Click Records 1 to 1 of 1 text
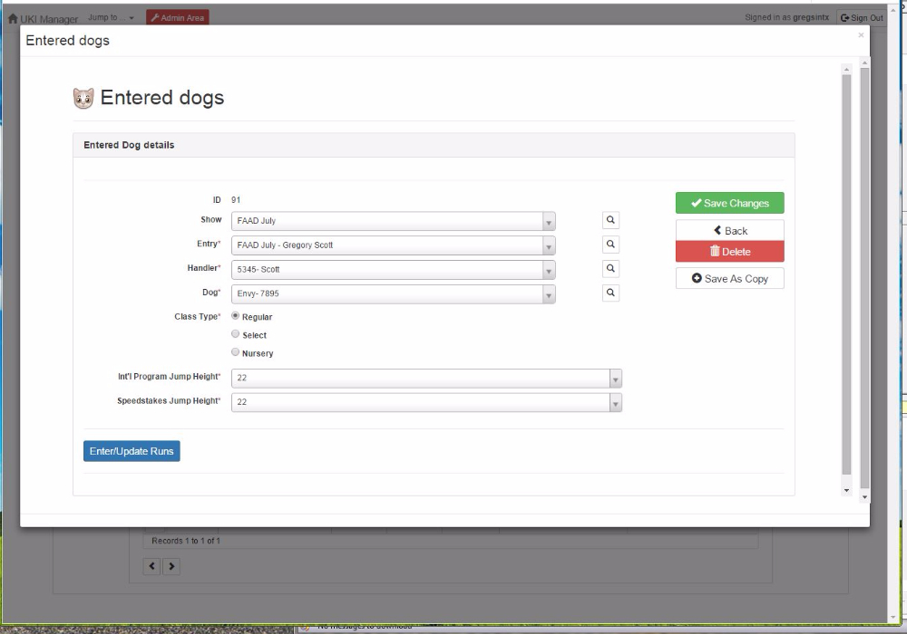 click(186, 541)
